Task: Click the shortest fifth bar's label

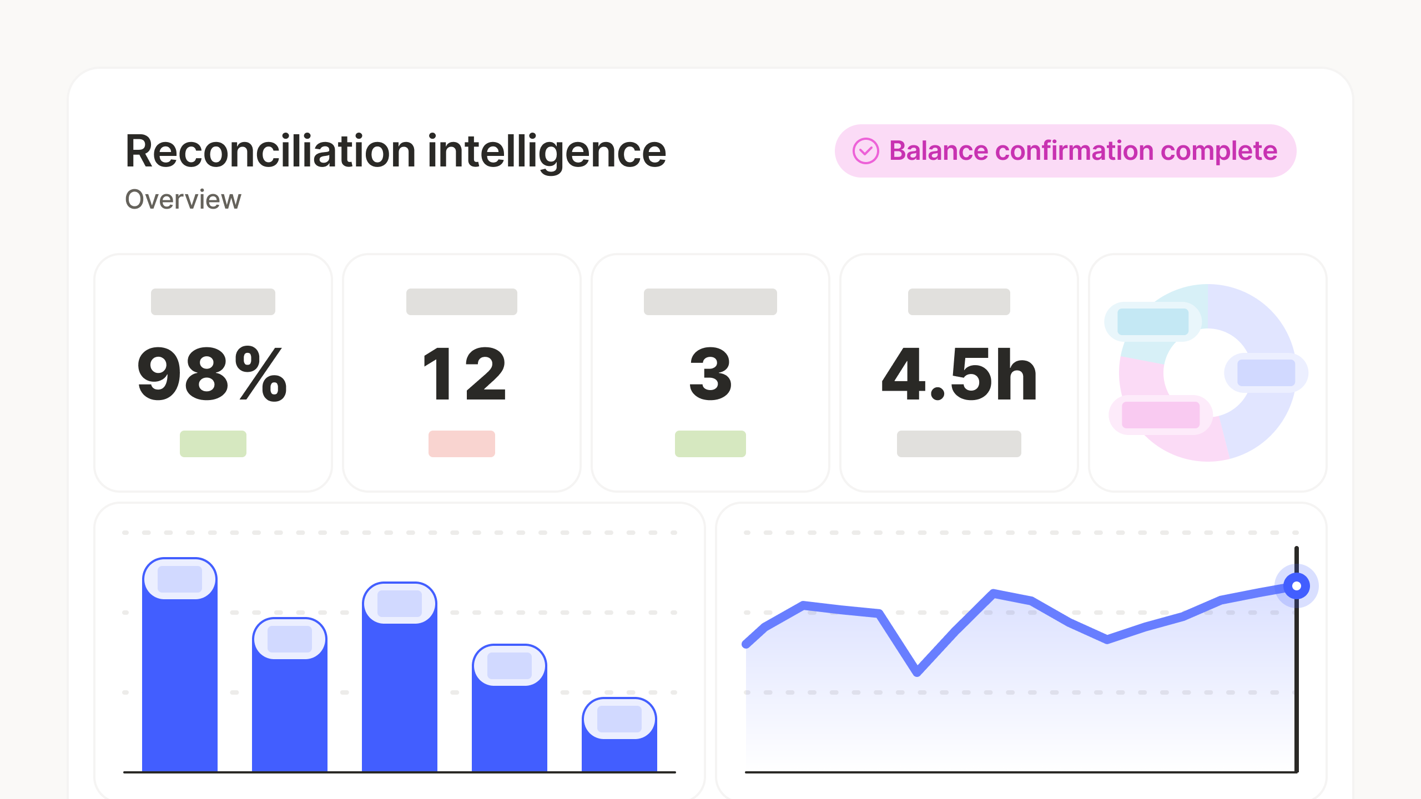Action: point(619,719)
